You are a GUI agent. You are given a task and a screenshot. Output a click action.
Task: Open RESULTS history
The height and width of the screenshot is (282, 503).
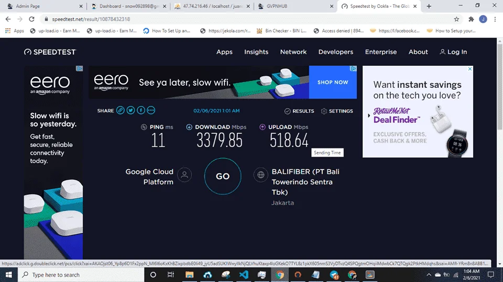[299, 111]
